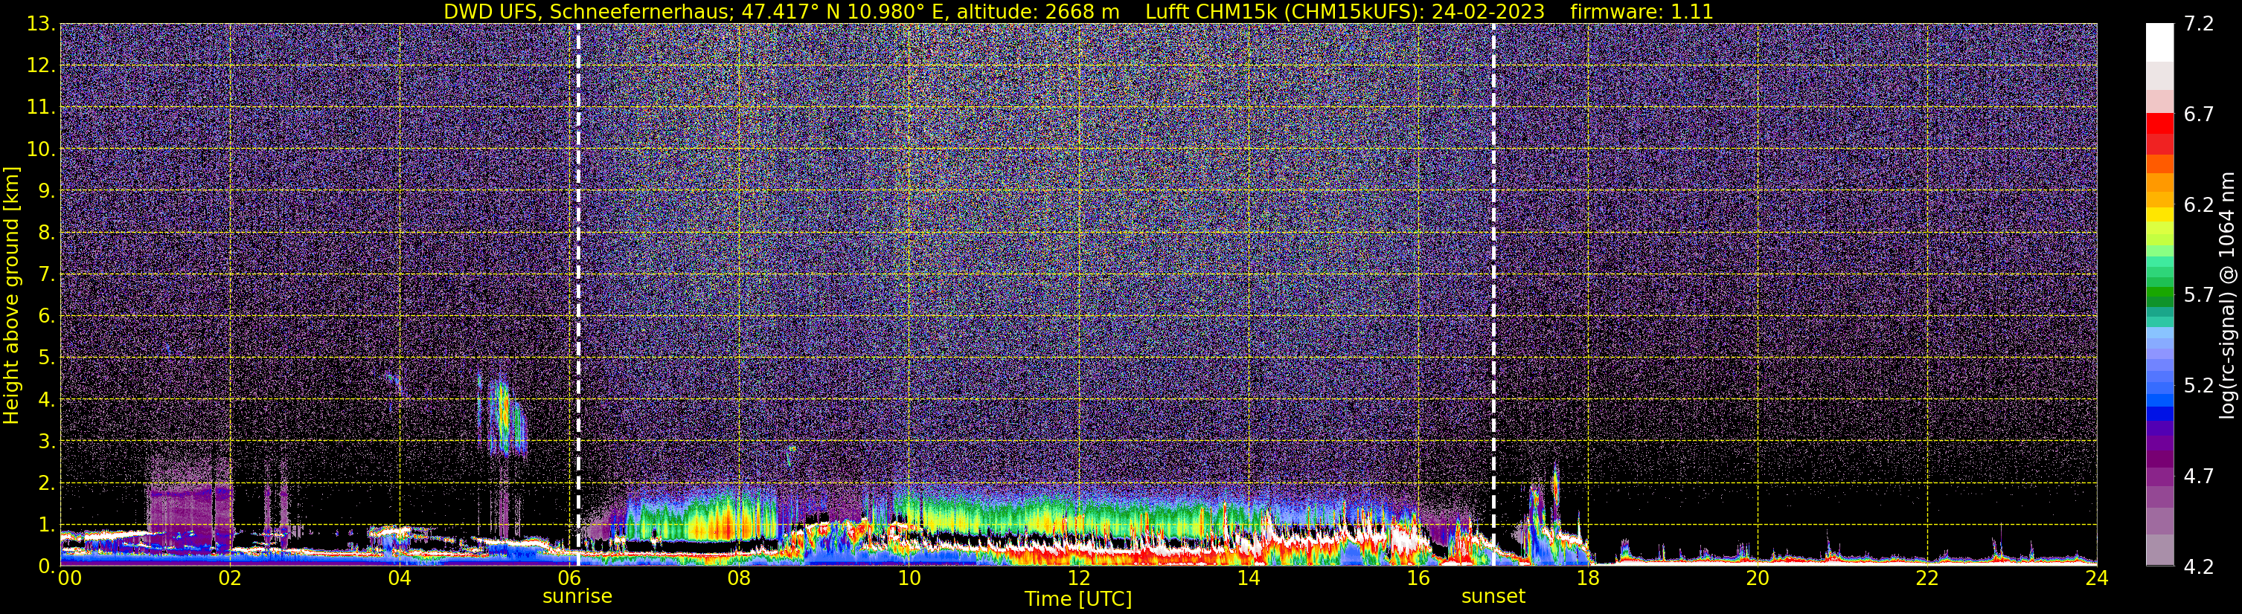The width and height of the screenshot is (2242, 614).
Task: Click the '5.2' colorbar label
Action: pos(2199,386)
